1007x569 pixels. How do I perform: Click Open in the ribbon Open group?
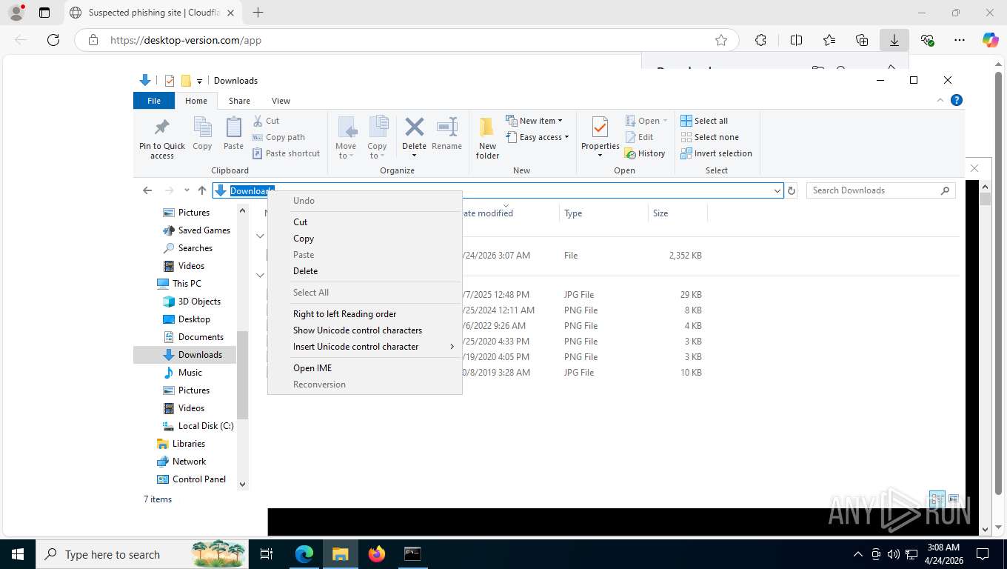tap(646, 121)
